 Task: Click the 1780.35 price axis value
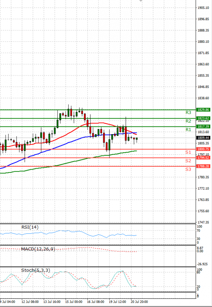[x=204, y=177]
